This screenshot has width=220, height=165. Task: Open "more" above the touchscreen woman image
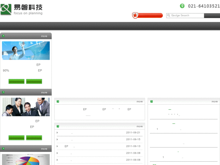pyautogui.click(x=44, y=36)
